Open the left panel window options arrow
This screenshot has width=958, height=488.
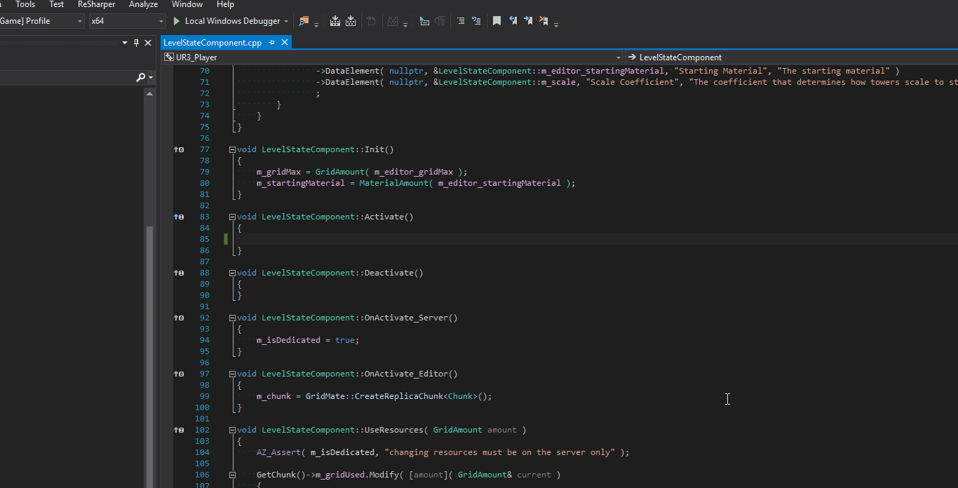[126, 43]
